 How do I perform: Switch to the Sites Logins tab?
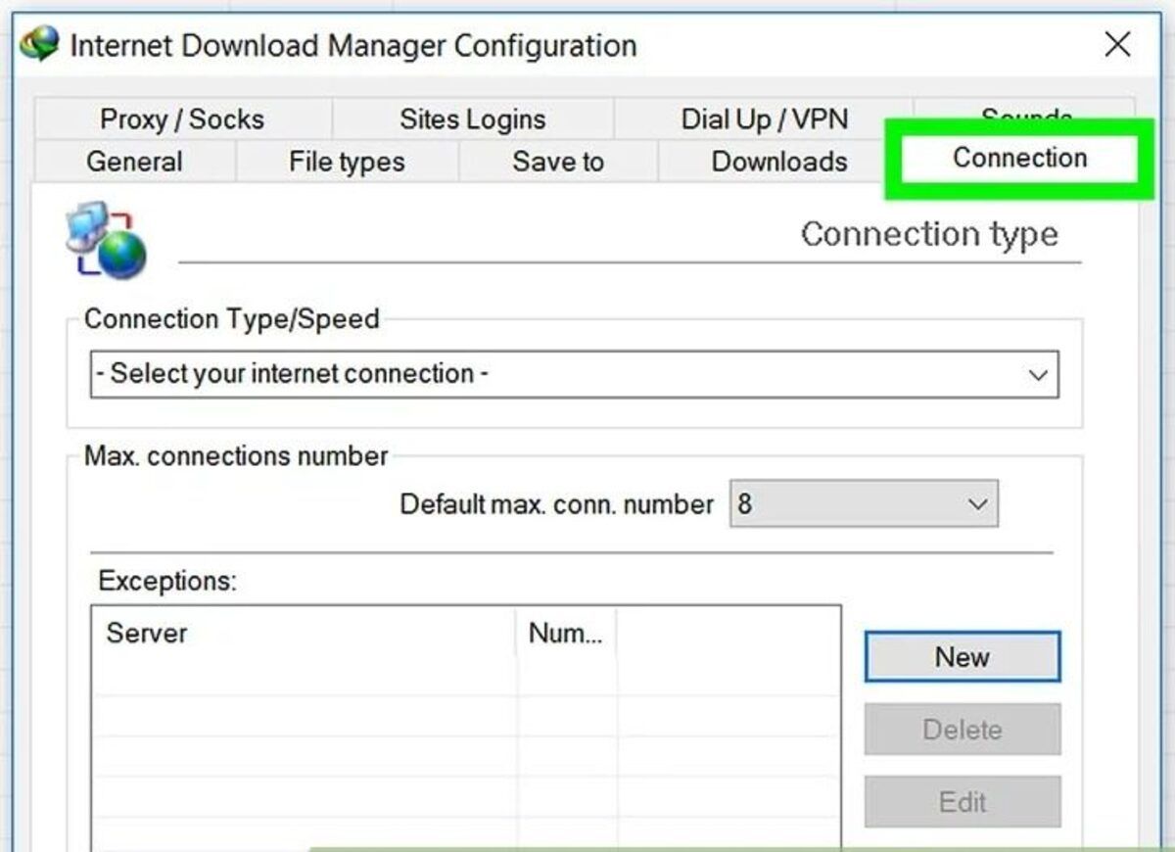(472, 119)
